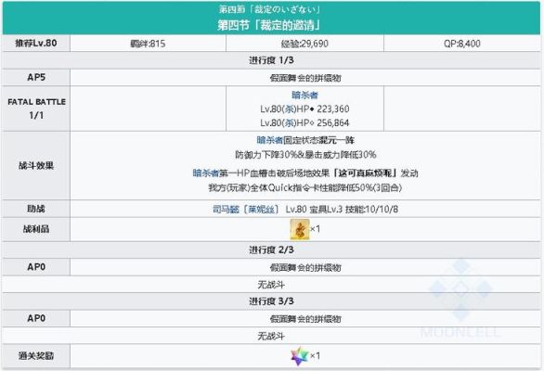
Task: Click the QP:8,400 cell
Action: tap(462, 44)
